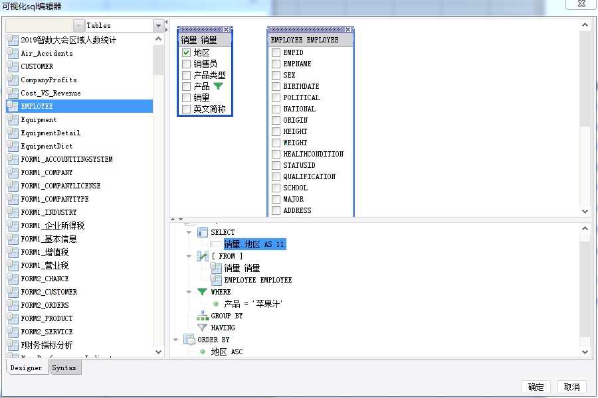Click the ORDER BY node icon

coord(189,340)
